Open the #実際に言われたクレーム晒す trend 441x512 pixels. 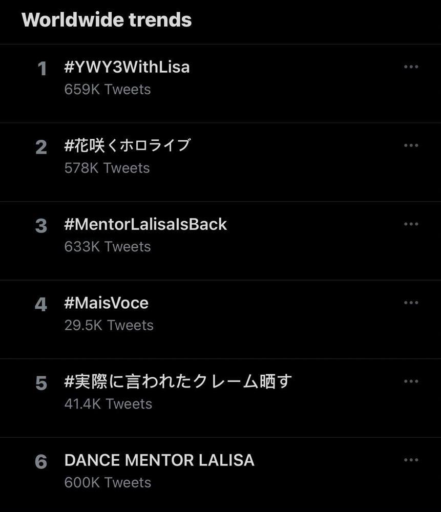[x=178, y=381]
